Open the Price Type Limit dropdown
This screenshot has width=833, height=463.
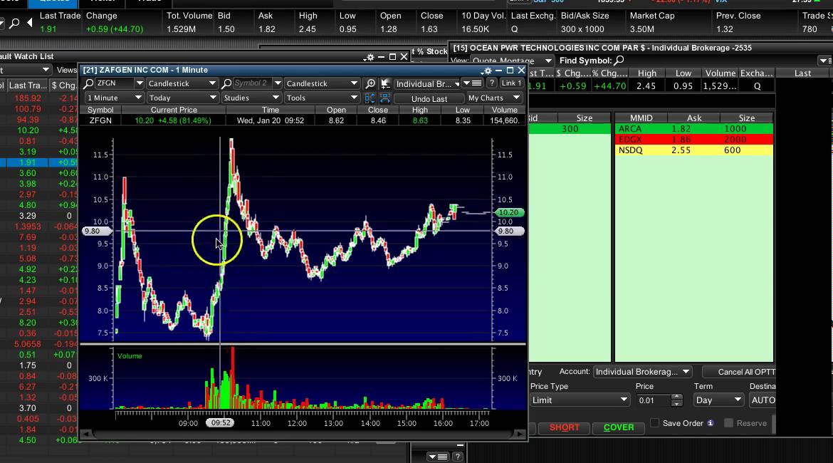point(580,400)
